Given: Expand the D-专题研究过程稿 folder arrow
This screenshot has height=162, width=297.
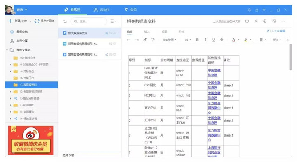Looking at the screenshot, I should [x=10, y=92].
